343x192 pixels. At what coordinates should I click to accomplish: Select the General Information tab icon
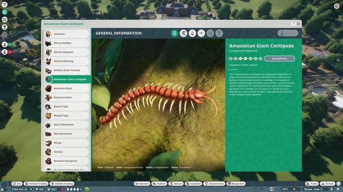pos(174,33)
